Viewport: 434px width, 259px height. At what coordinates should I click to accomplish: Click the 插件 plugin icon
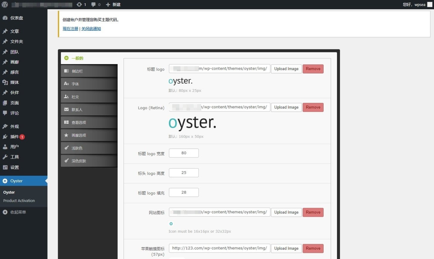(x=5, y=137)
